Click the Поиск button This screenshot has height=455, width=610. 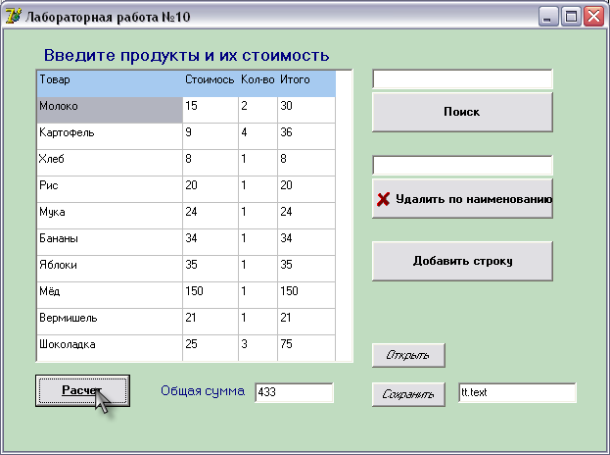click(462, 112)
